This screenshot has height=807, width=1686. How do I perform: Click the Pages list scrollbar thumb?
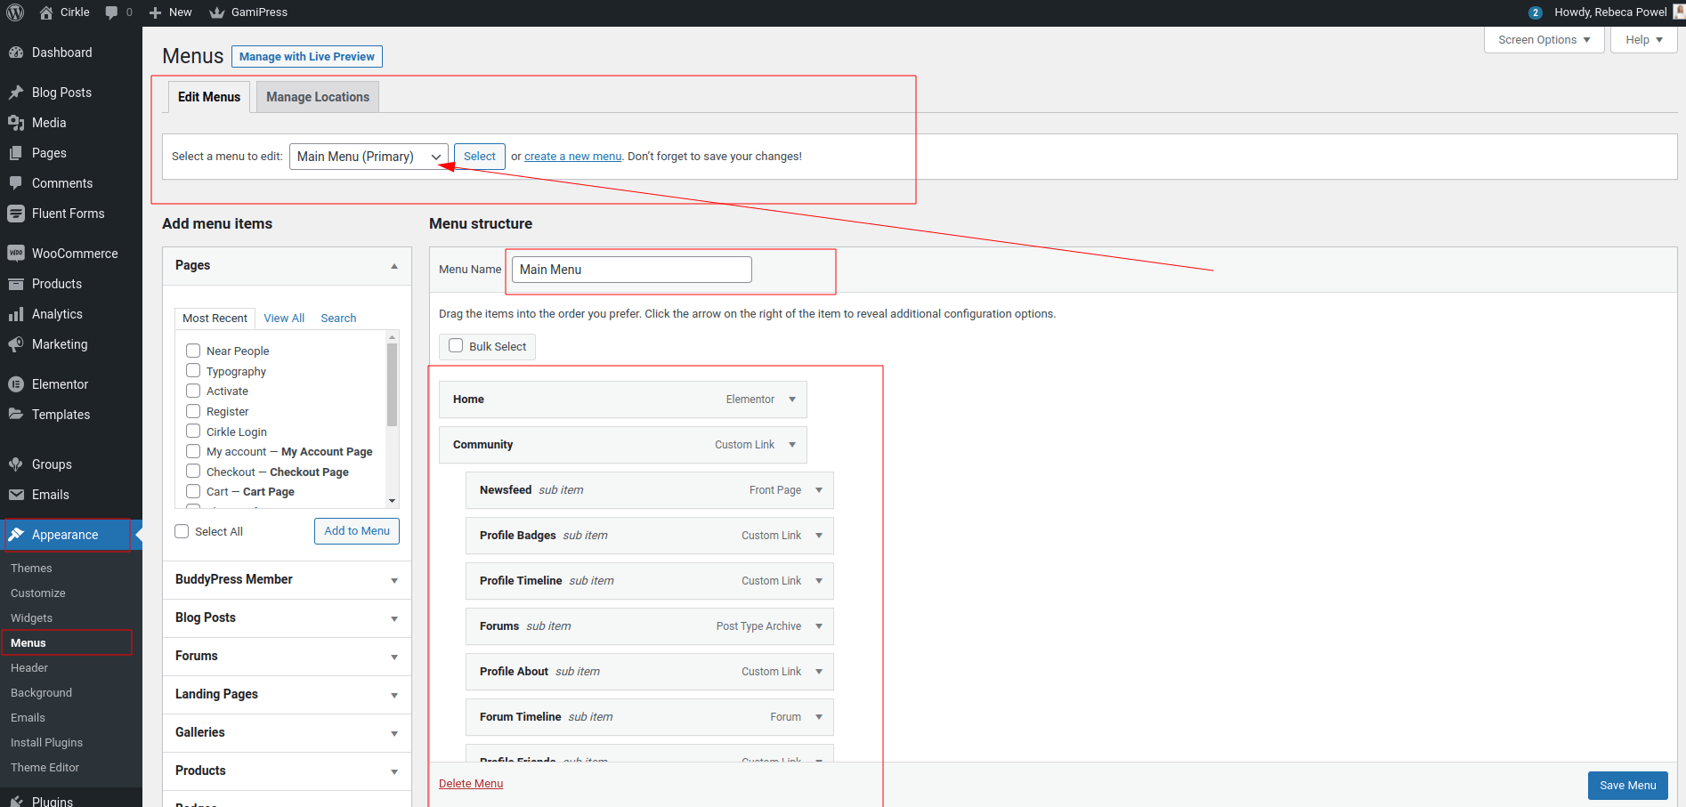tap(392, 384)
